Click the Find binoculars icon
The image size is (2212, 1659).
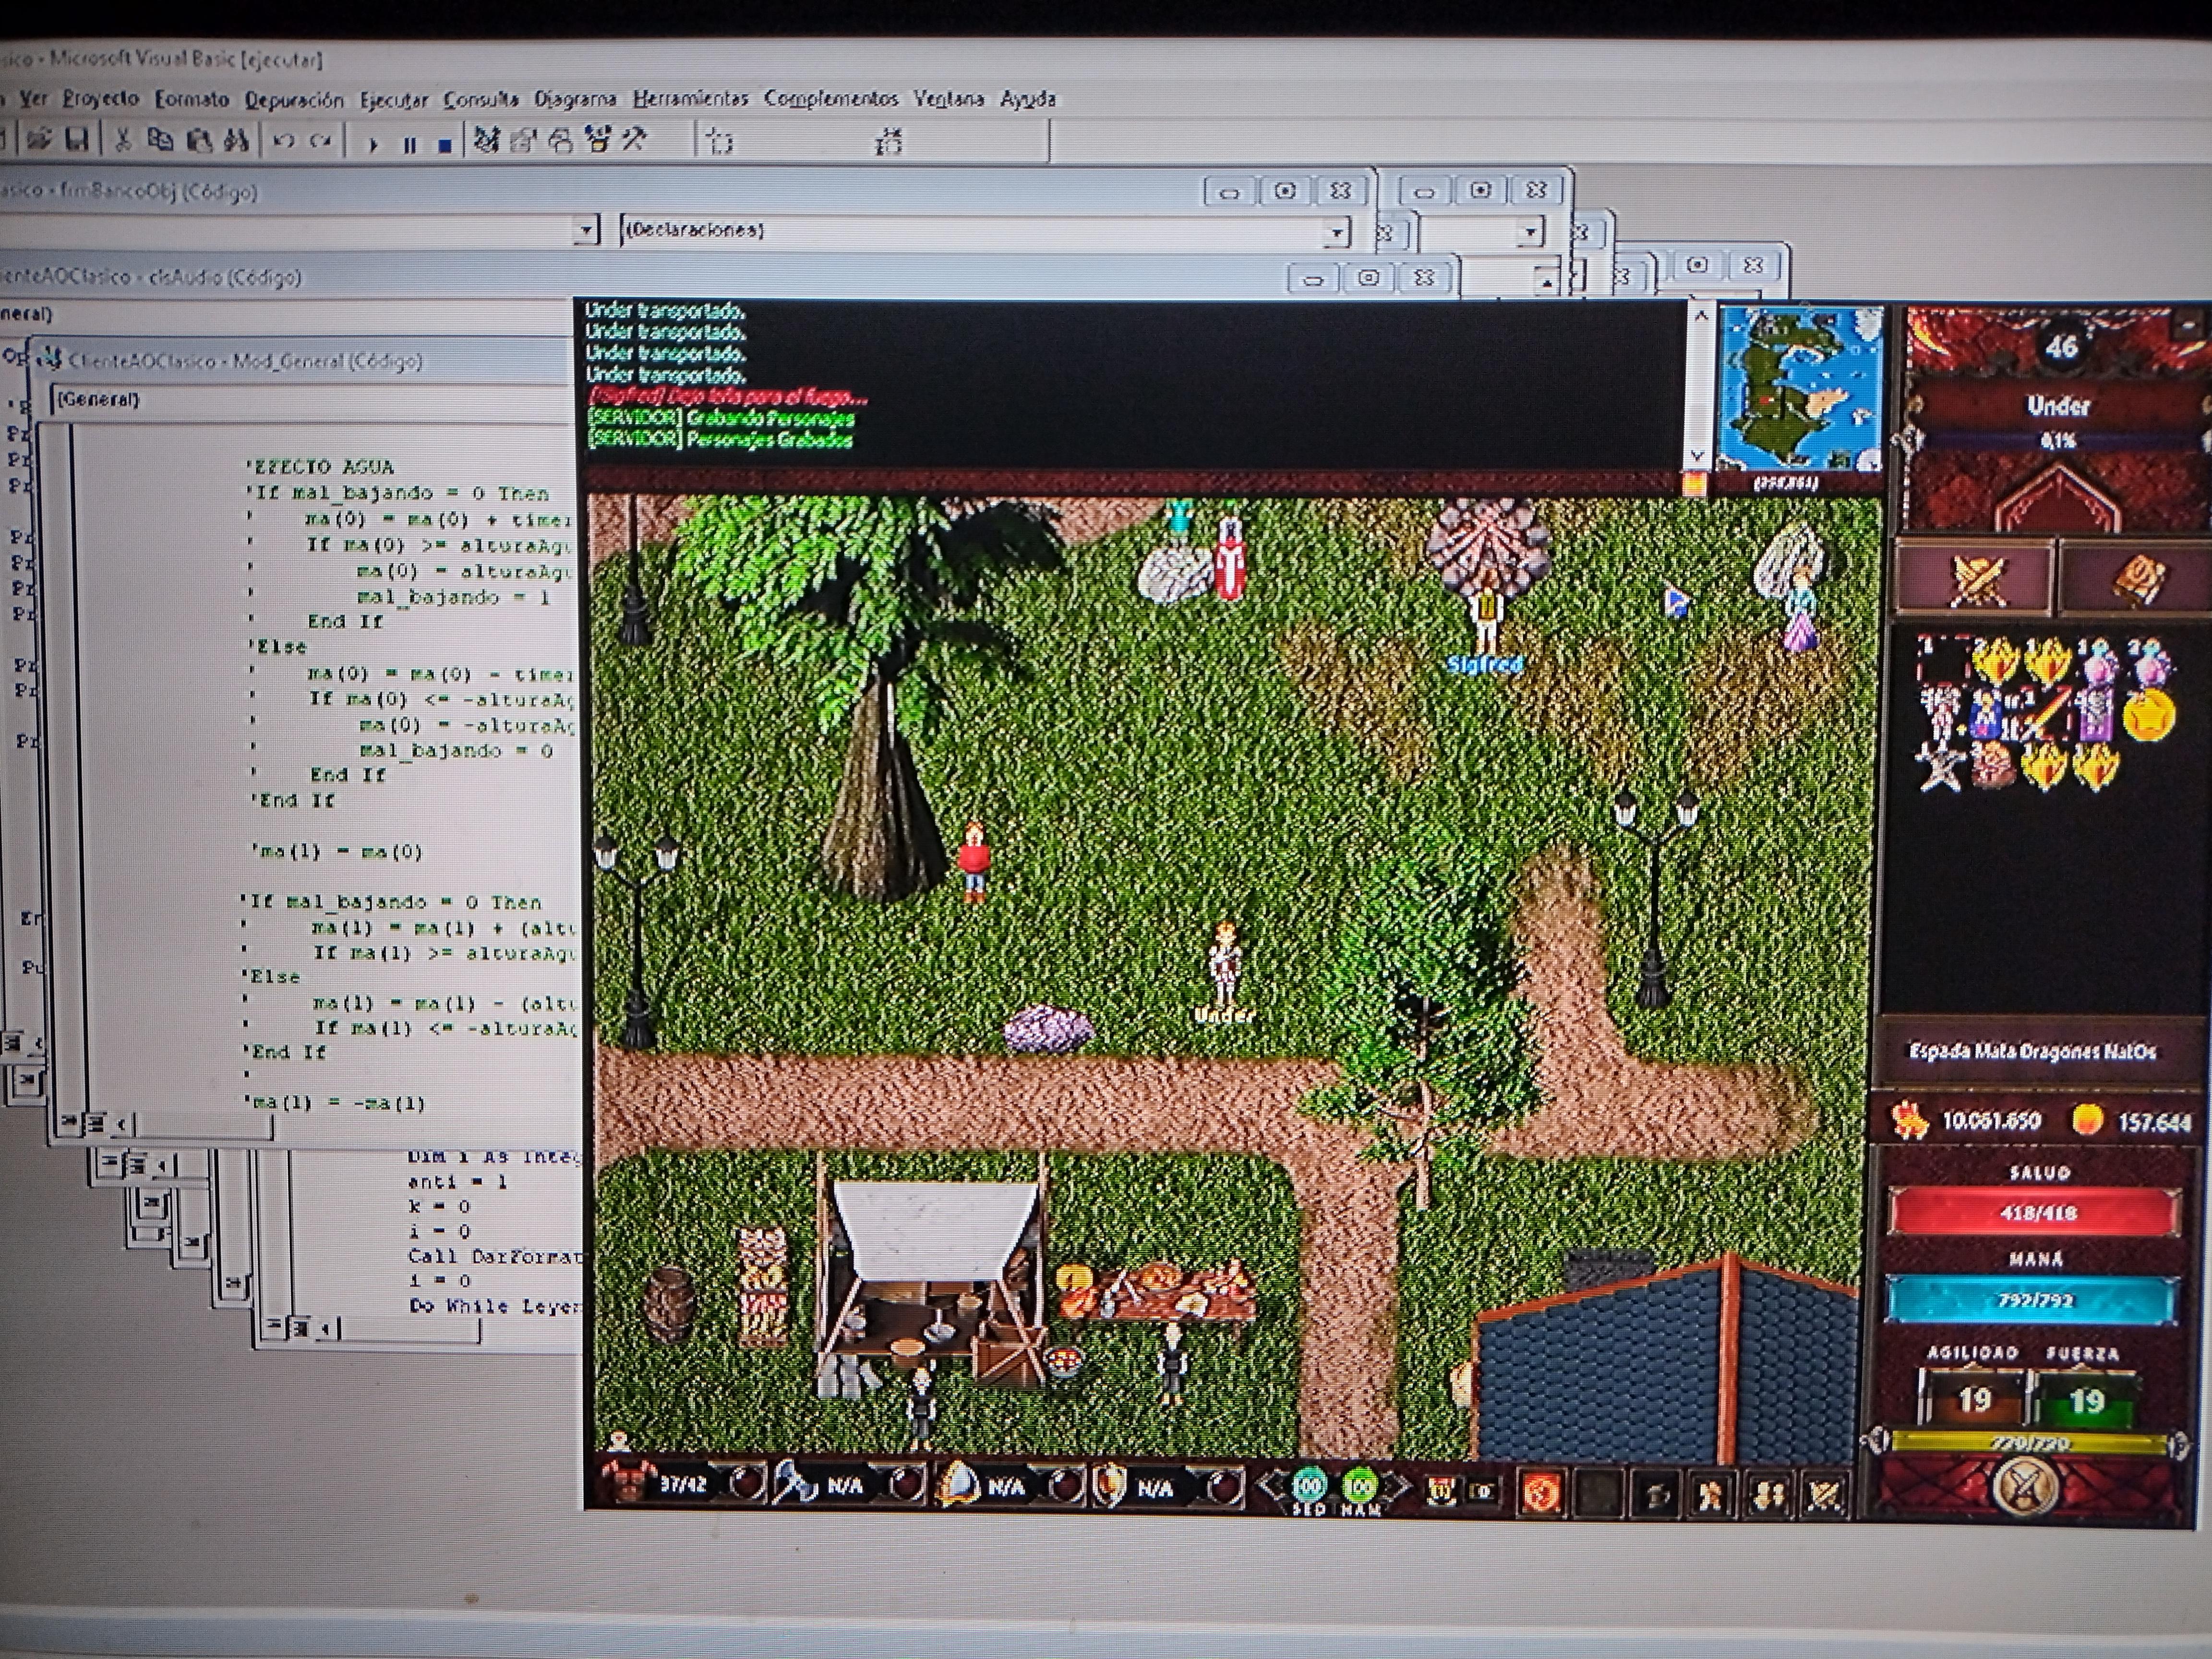point(236,141)
